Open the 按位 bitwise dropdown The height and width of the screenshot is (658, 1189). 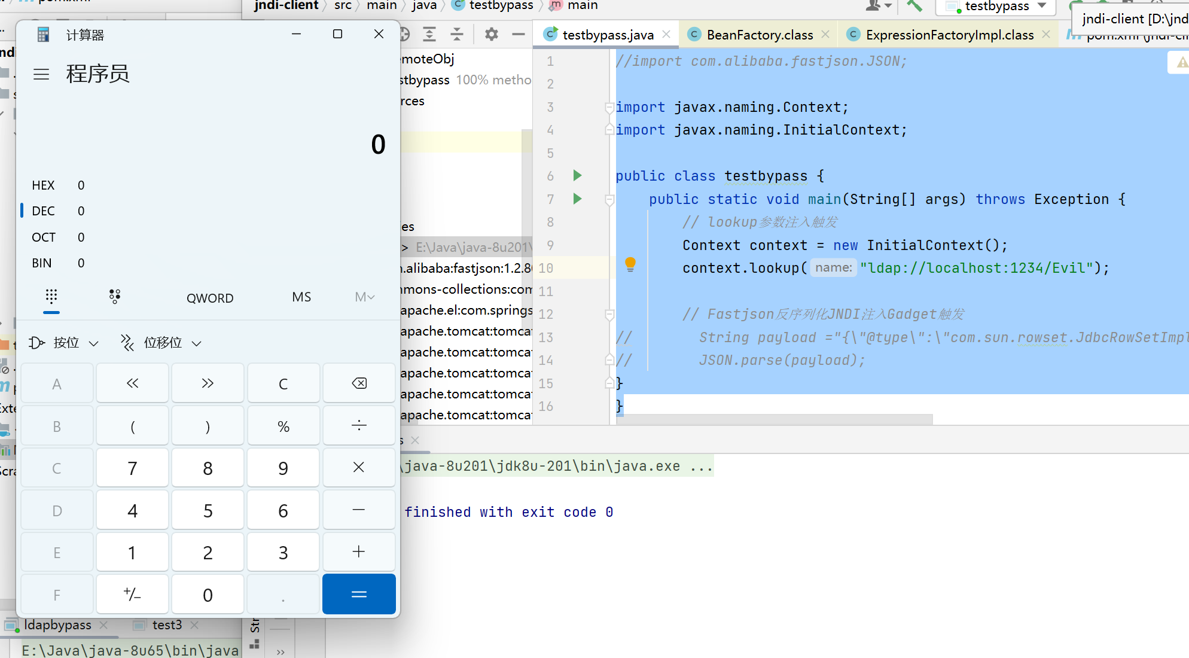(x=64, y=343)
